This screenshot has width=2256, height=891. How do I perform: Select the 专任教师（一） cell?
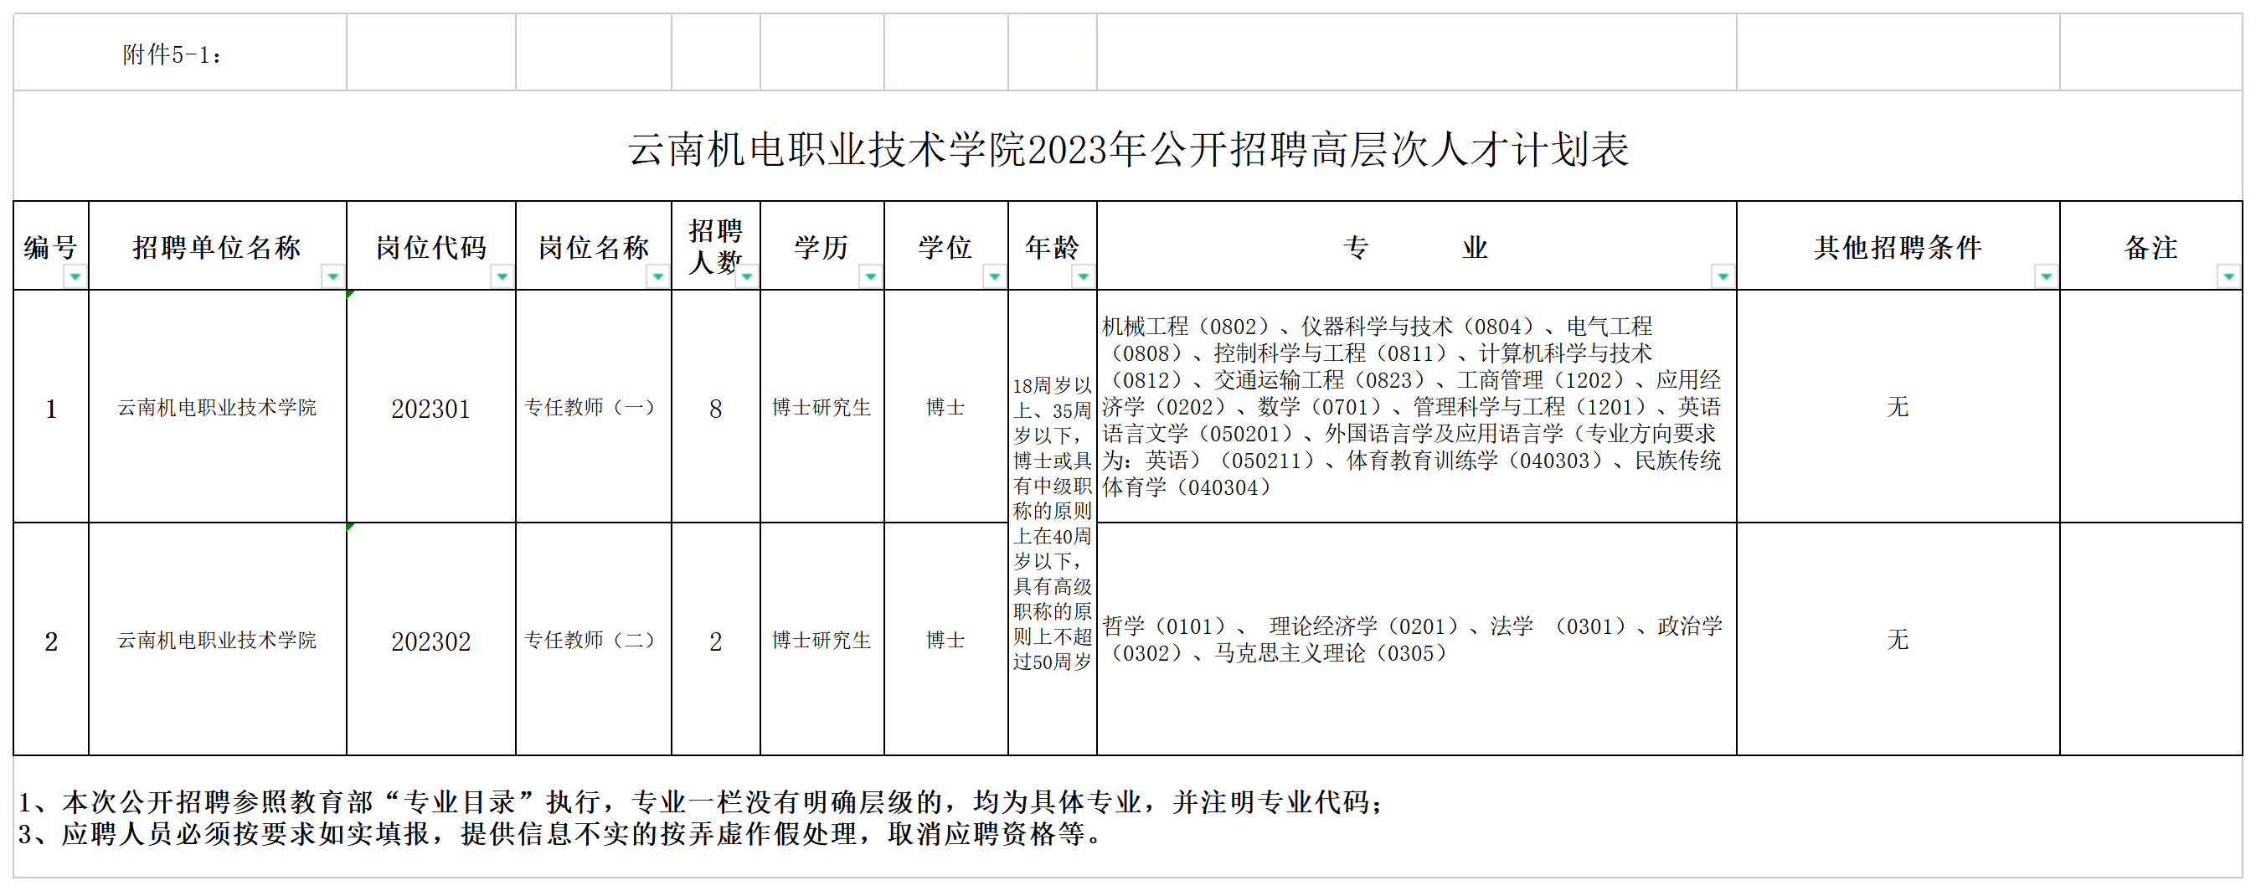(594, 407)
